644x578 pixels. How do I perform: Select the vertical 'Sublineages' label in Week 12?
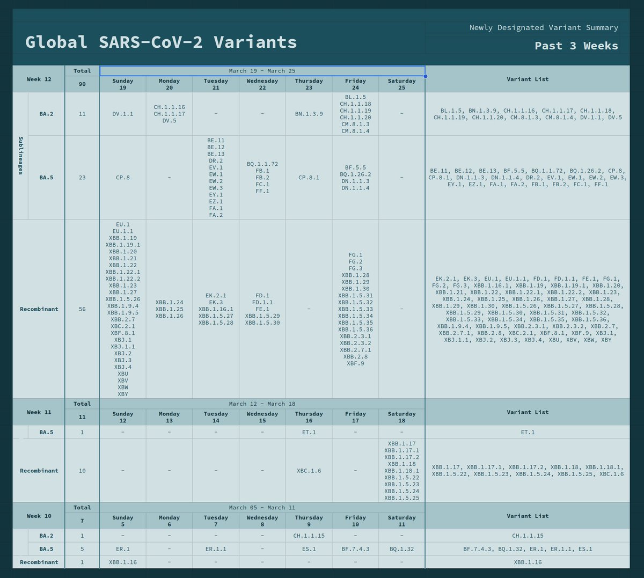point(20,156)
